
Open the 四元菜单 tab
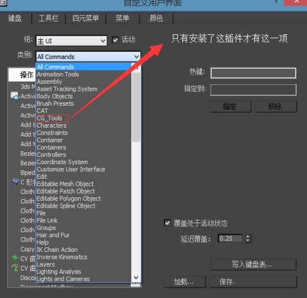(x=85, y=18)
